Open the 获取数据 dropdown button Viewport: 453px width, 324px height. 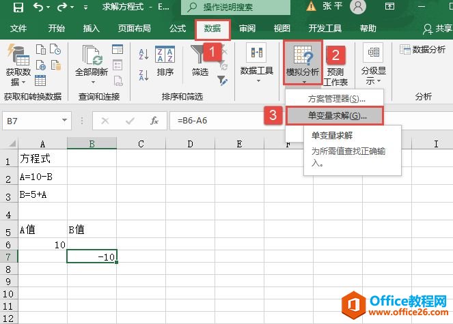[18, 65]
